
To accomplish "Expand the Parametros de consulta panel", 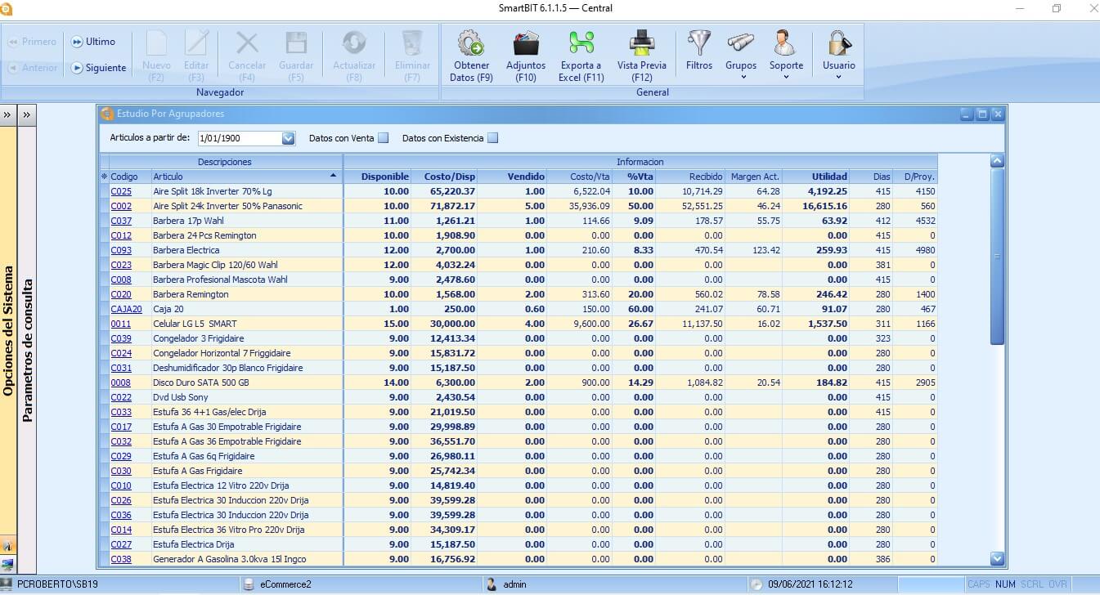I will pos(27,115).
